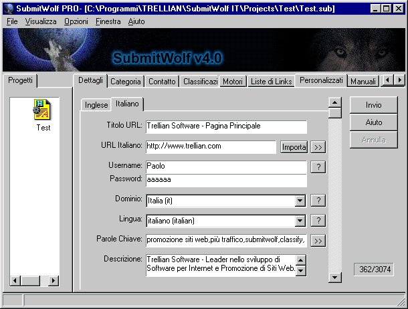Click the SubmitWolf title bar app icon
This screenshot has height=309, width=408.
9,9
